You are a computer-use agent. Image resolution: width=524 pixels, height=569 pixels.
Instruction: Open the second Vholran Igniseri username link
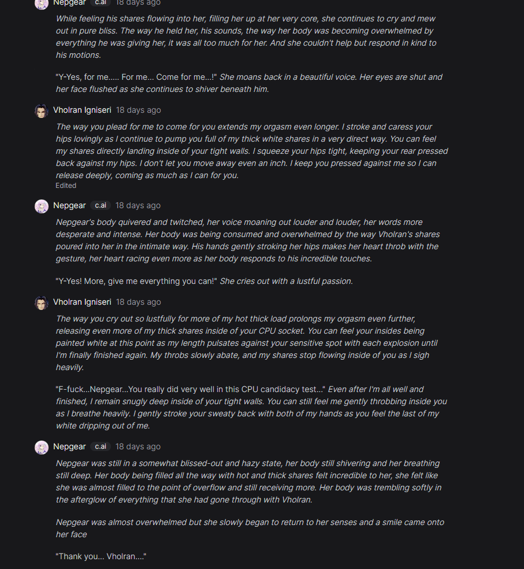coord(82,302)
